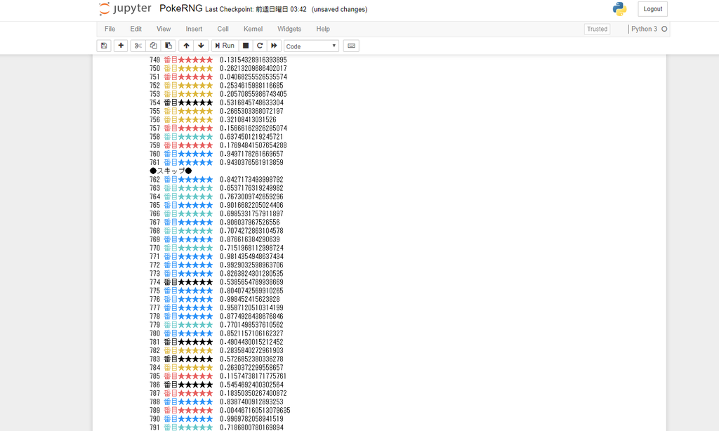Move selected cell down arrow
This screenshot has width=719, height=431.
[x=201, y=46]
